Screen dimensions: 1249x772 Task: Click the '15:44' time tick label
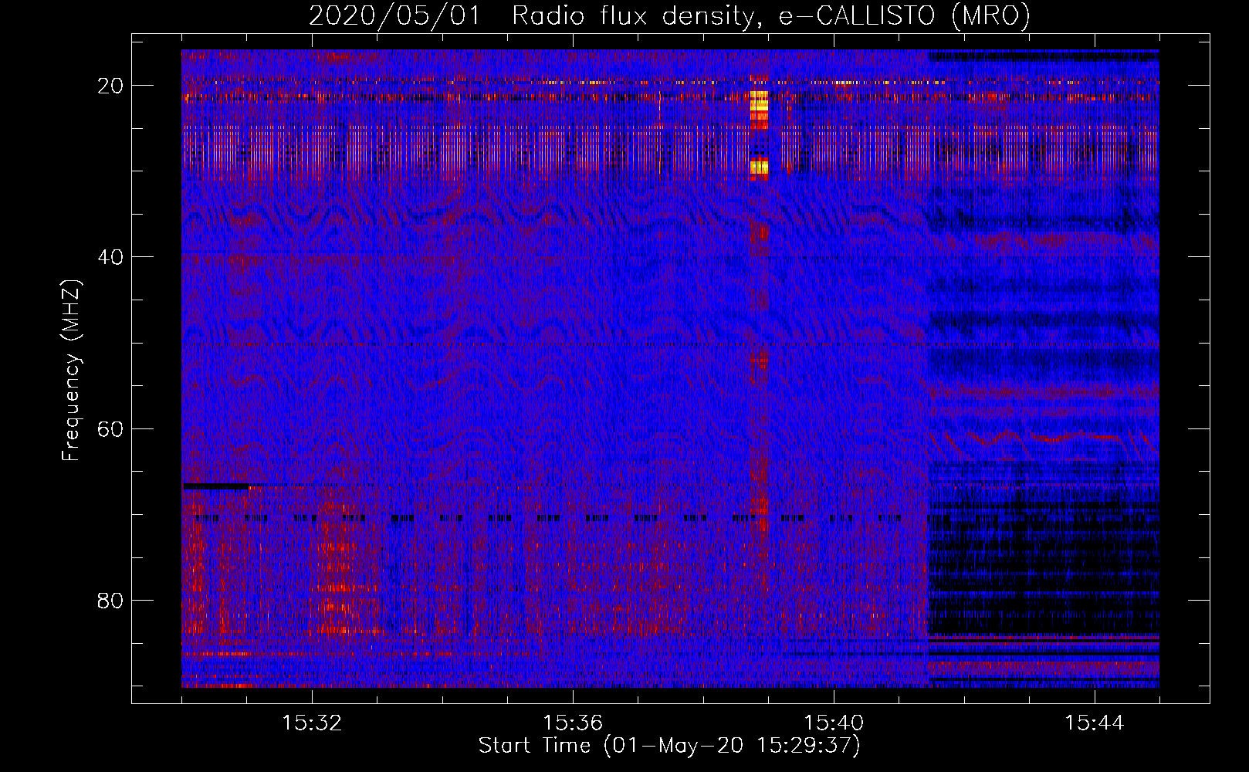[1095, 723]
